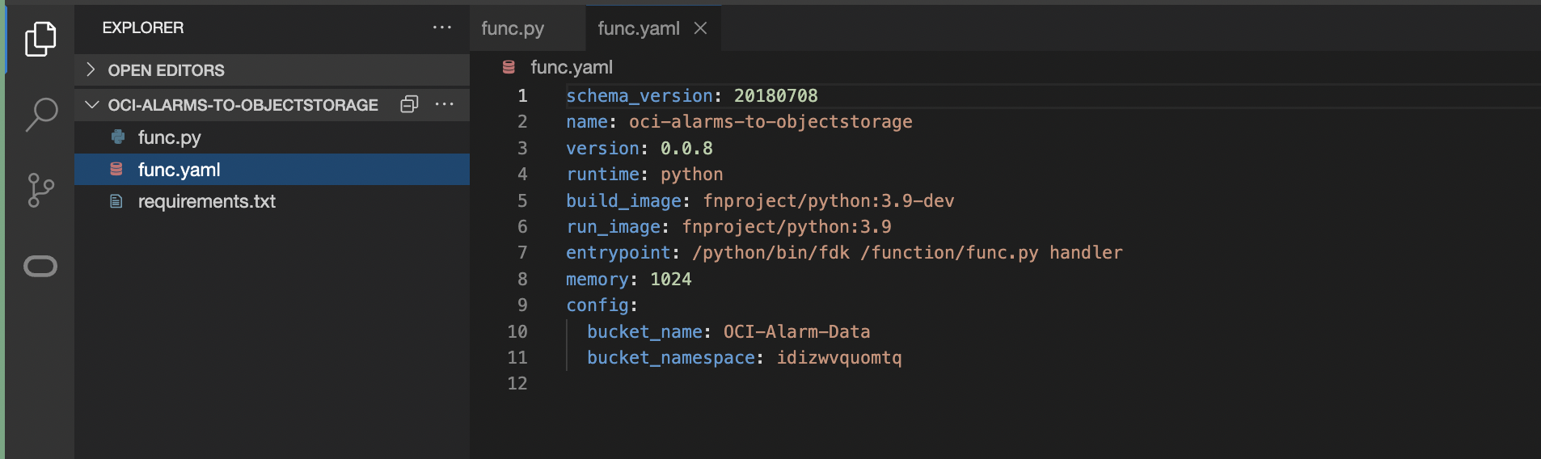Click the func.yaml breadcrumb file icon
1541x459 pixels.
click(509, 67)
